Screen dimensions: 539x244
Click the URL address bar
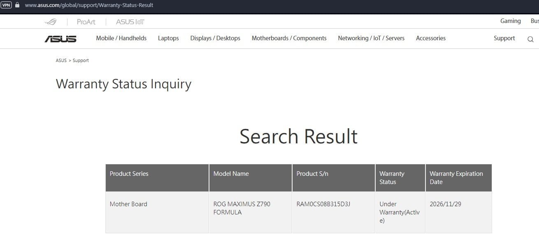(x=89, y=5)
